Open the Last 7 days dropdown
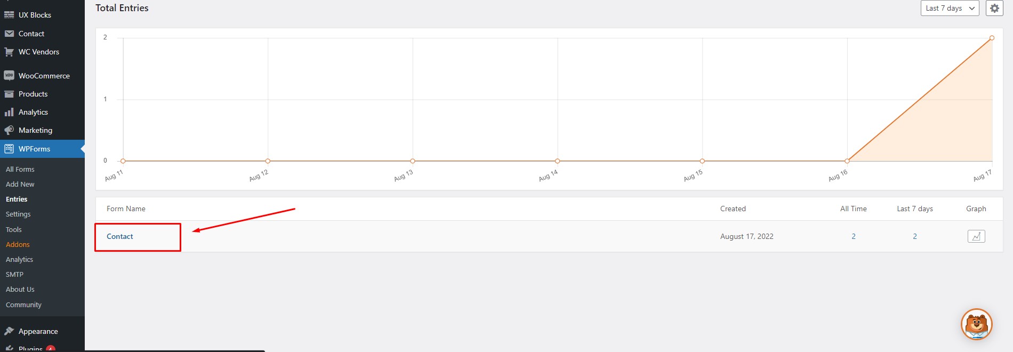The height and width of the screenshot is (352, 1013). point(950,8)
